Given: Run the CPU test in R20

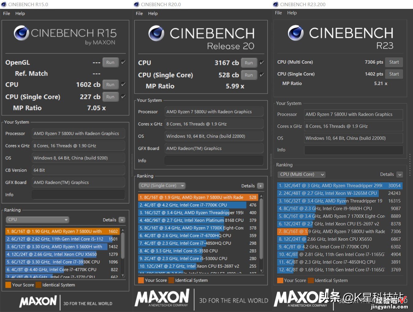Looking at the screenshot, I should click(x=249, y=63).
